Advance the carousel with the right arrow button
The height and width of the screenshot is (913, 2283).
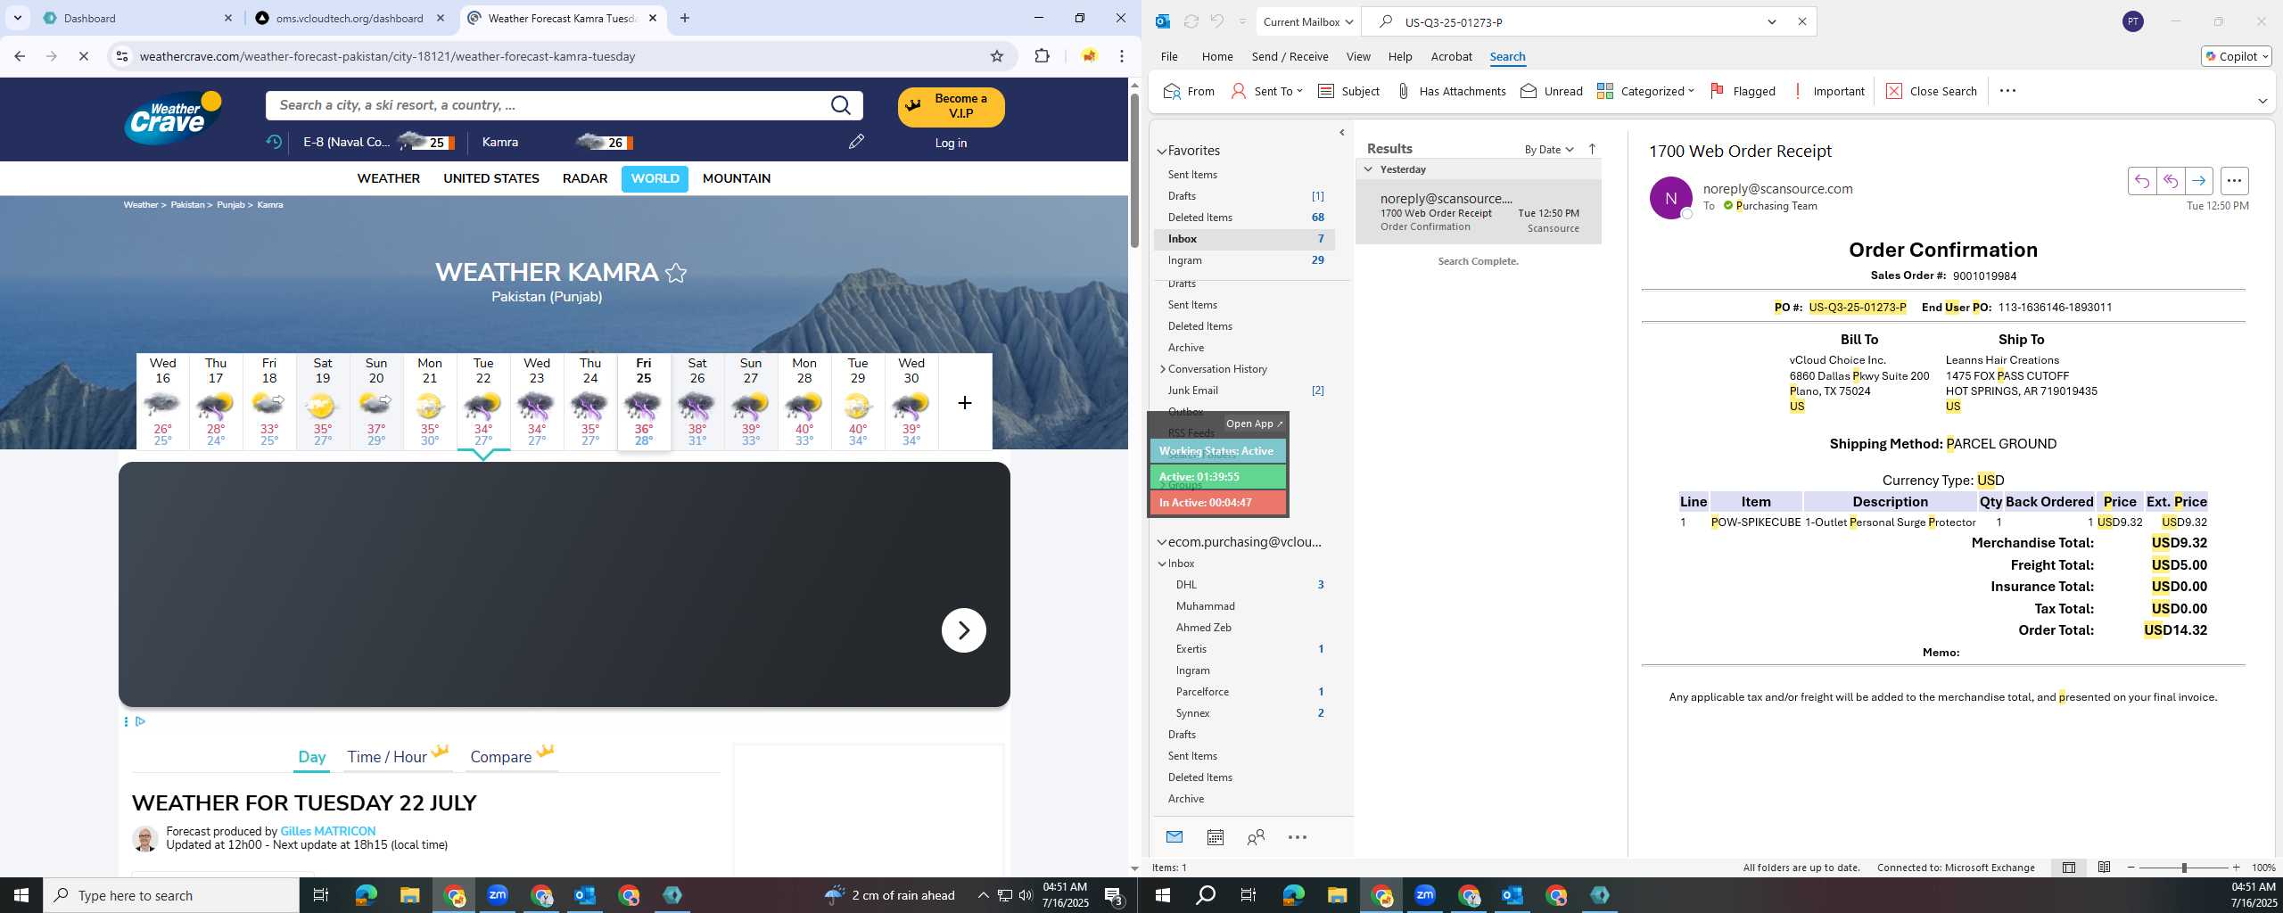coord(964,630)
